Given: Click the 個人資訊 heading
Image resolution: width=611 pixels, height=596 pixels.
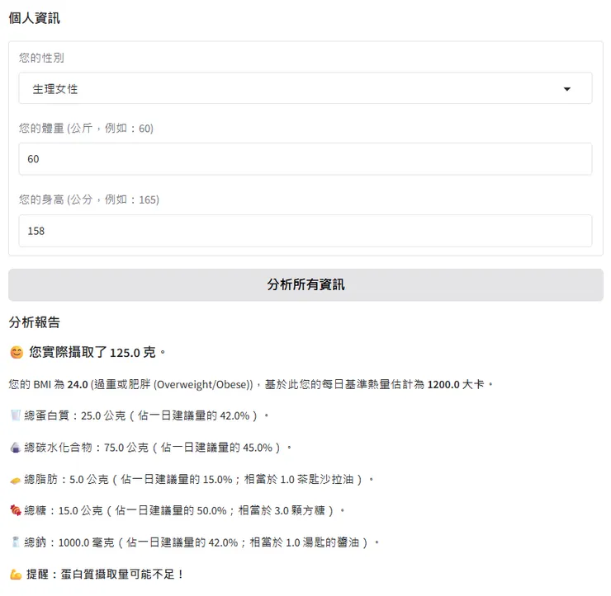Looking at the screenshot, I should point(35,18).
